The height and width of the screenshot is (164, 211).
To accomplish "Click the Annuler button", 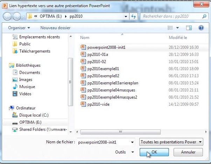I will click(188, 152).
